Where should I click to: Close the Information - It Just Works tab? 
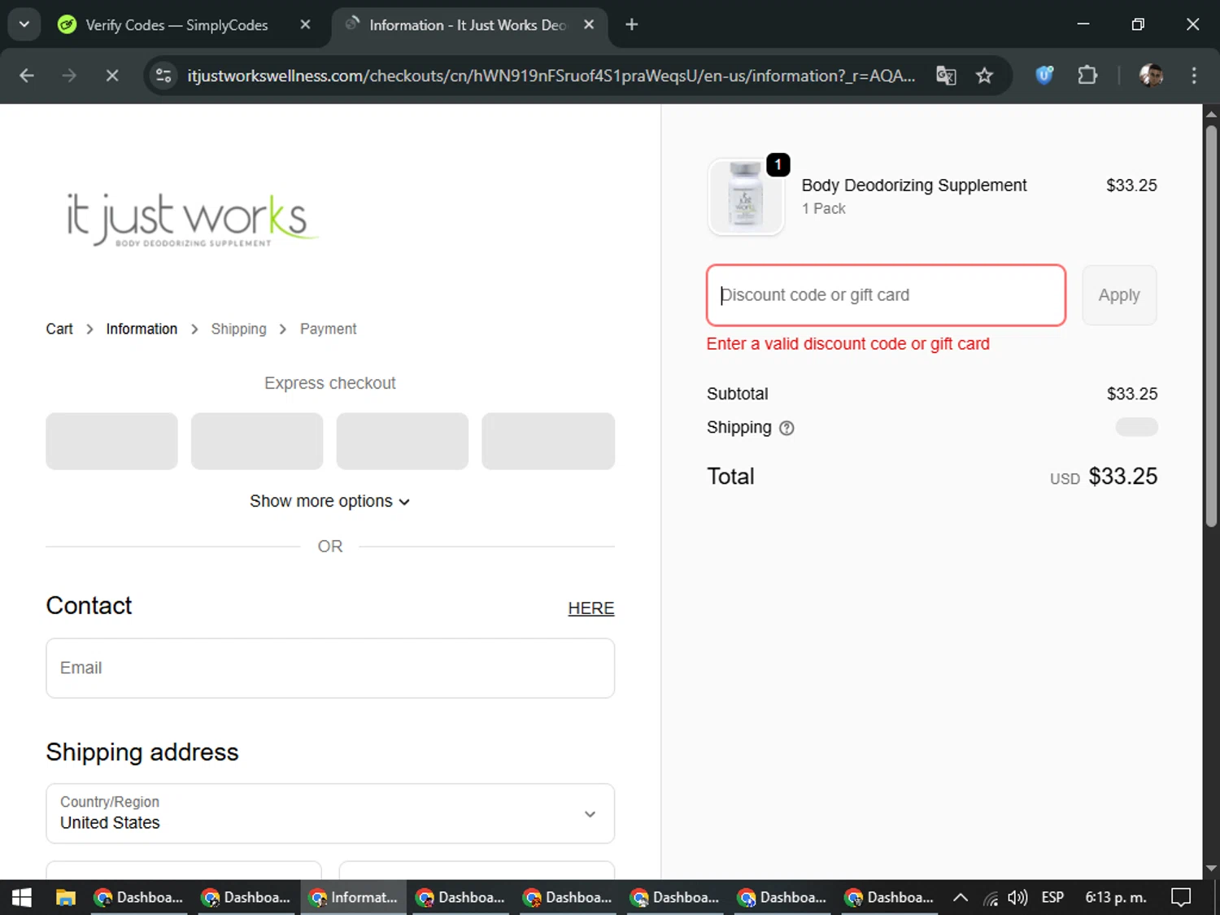589,24
